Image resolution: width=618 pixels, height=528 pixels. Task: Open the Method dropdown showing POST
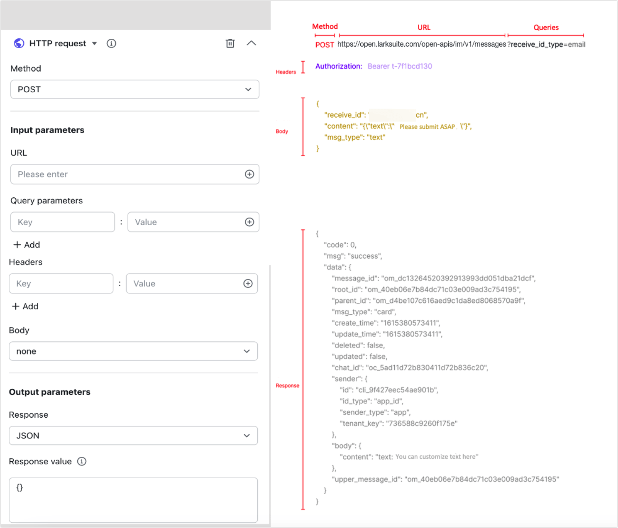pyautogui.click(x=134, y=89)
